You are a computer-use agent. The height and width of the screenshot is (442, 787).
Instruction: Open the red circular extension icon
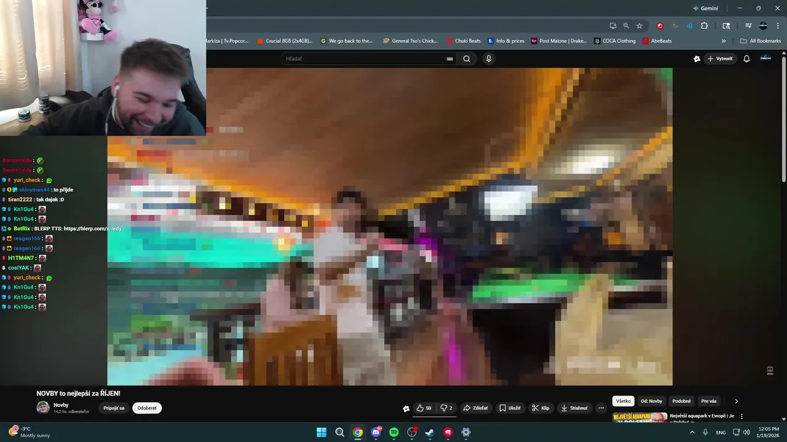tap(660, 26)
